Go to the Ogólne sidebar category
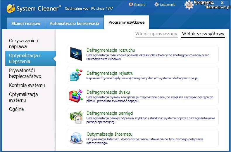The image size is (231, 152). [x=16, y=109]
